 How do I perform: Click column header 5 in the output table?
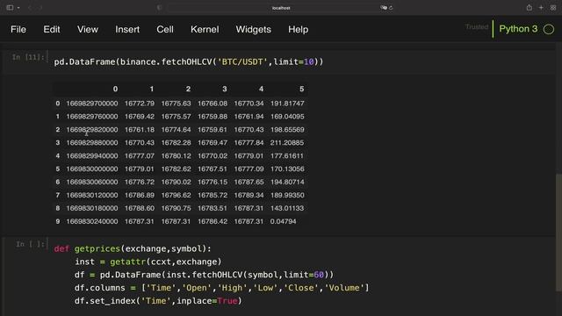pyautogui.click(x=301, y=89)
